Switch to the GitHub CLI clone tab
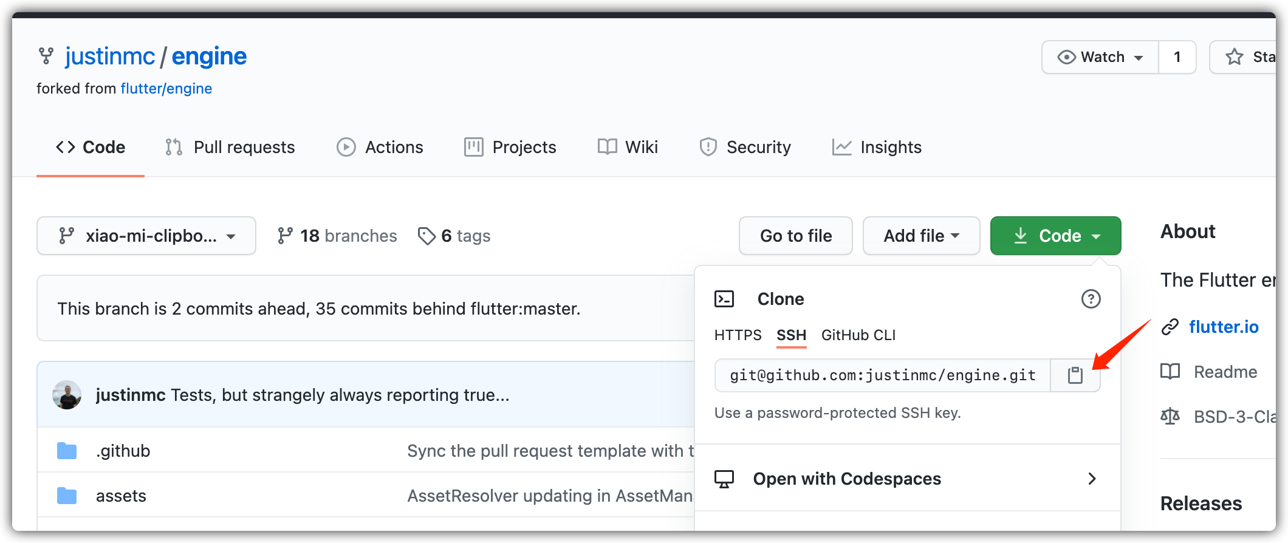The image size is (1288, 543). pyautogui.click(x=858, y=335)
